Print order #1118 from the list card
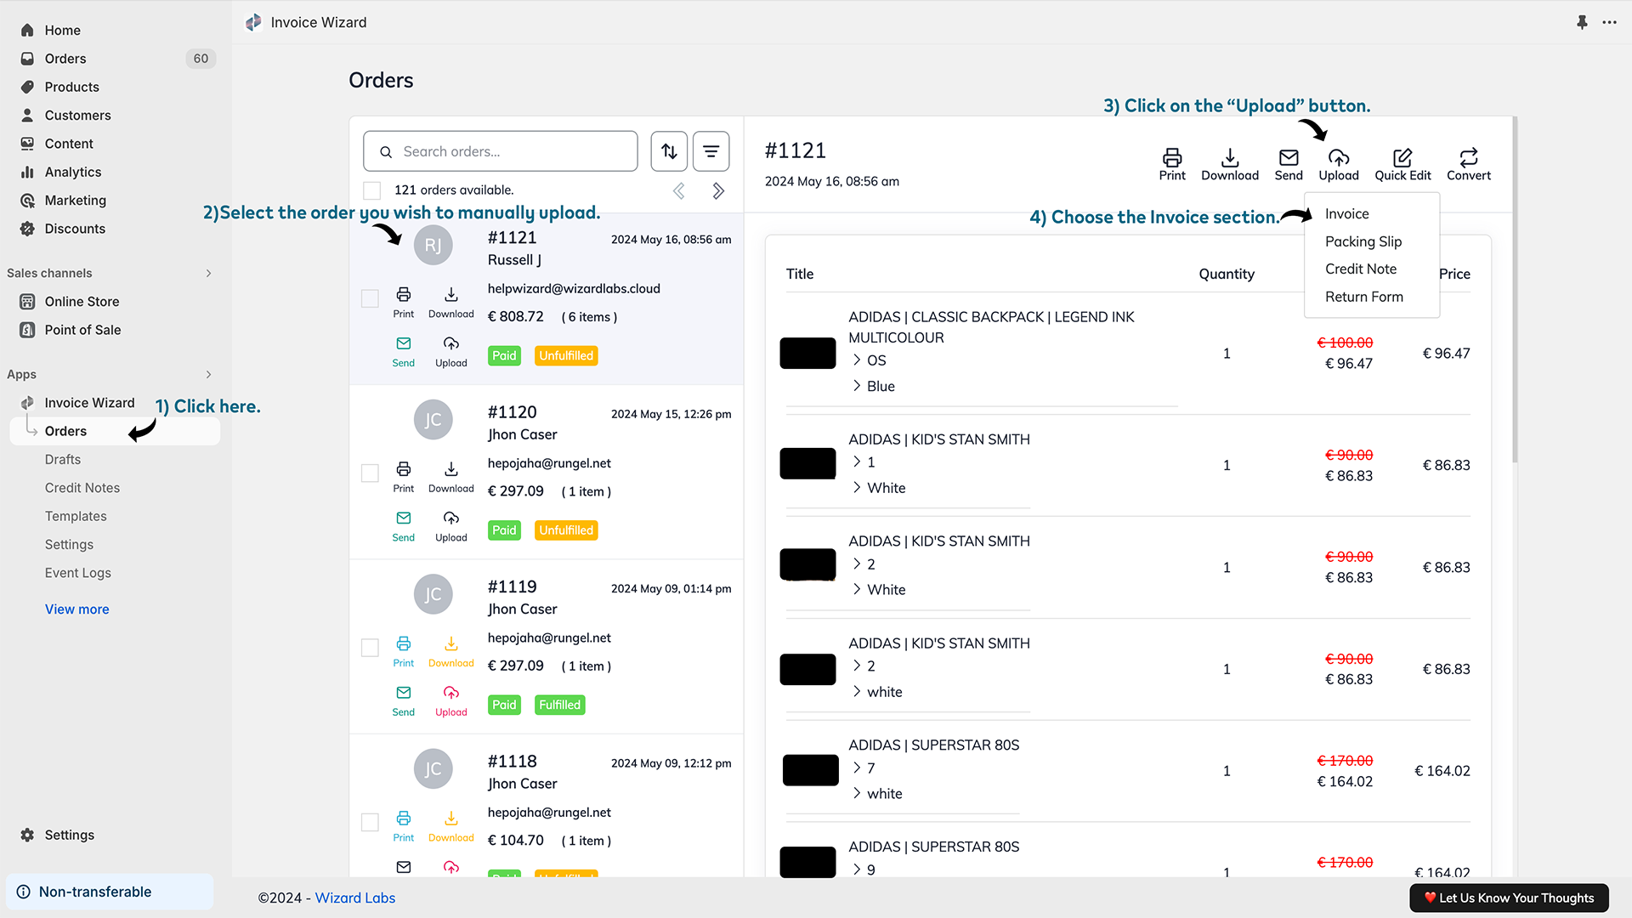1632x918 pixels. click(x=404, y=826)
